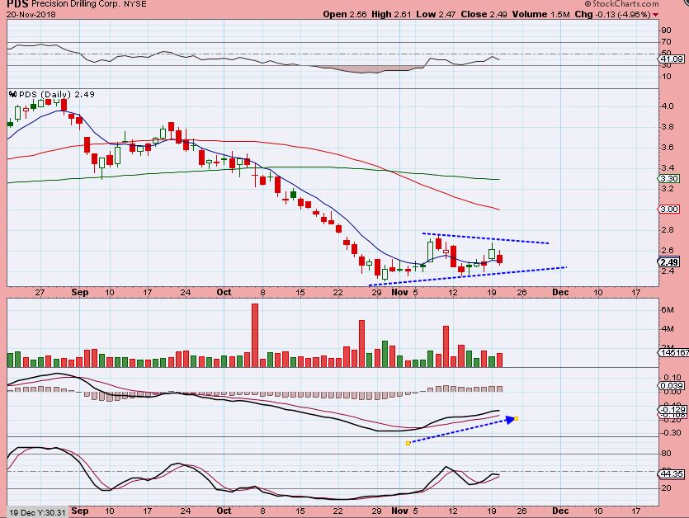Click Sep on the bottom-most date axis

point(80,511)
